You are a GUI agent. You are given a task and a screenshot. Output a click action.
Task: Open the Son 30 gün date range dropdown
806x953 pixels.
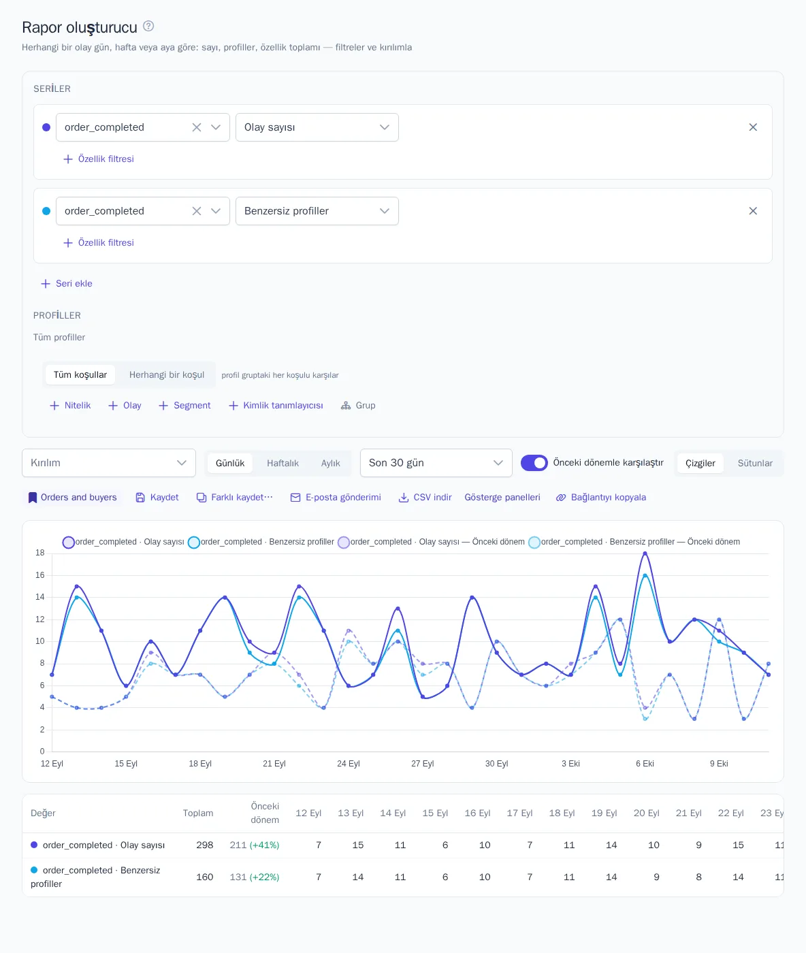pyautogui.click(x=436, y=463)
